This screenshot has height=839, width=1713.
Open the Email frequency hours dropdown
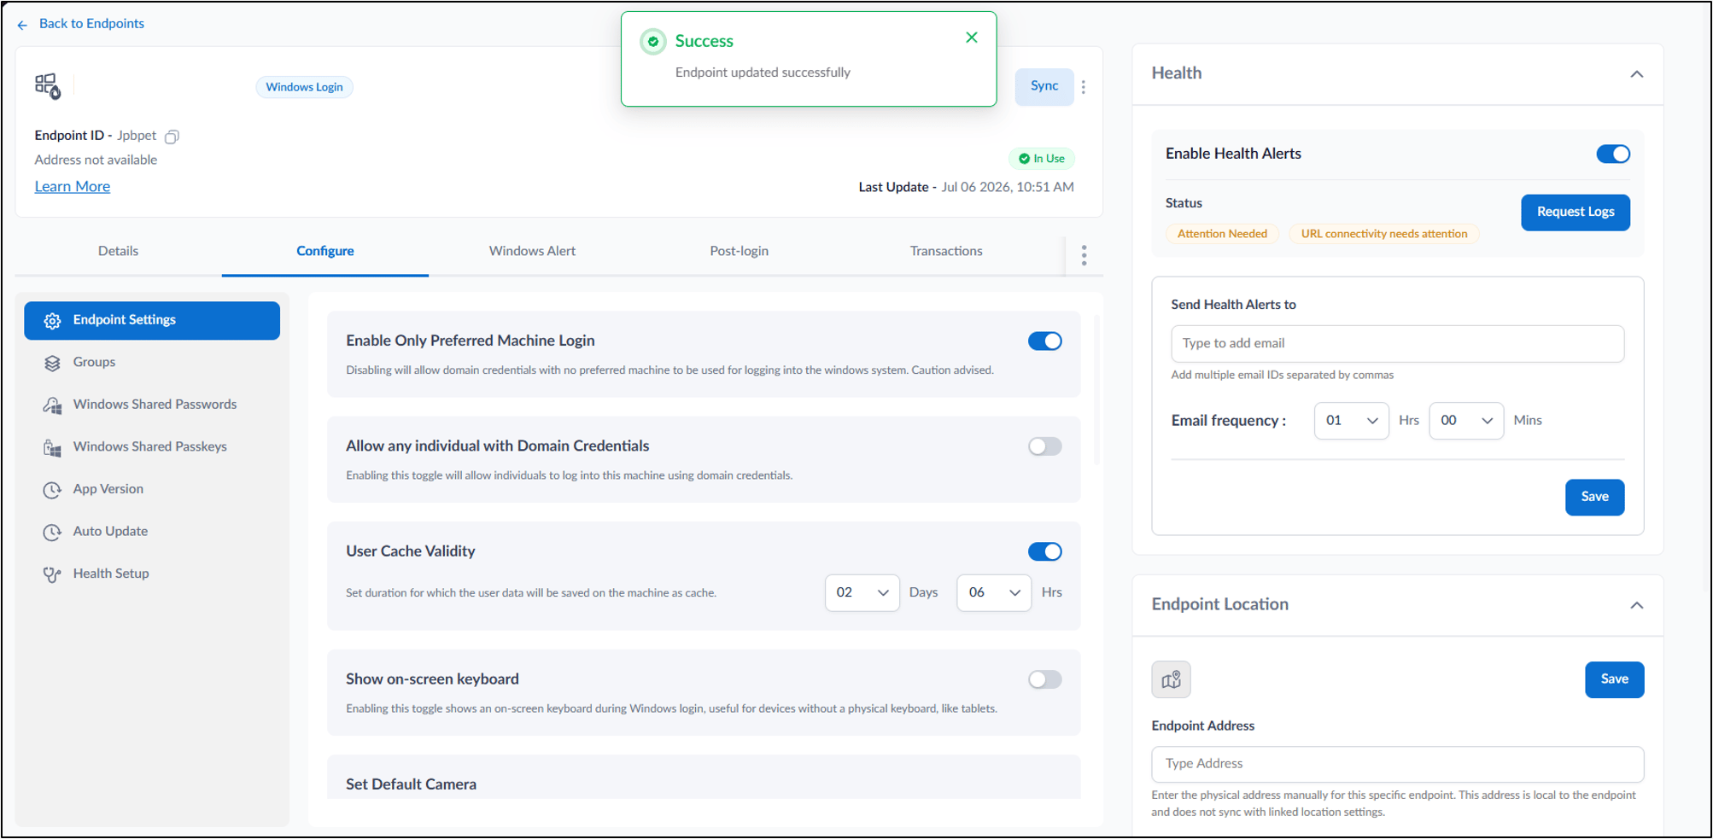1351,421
